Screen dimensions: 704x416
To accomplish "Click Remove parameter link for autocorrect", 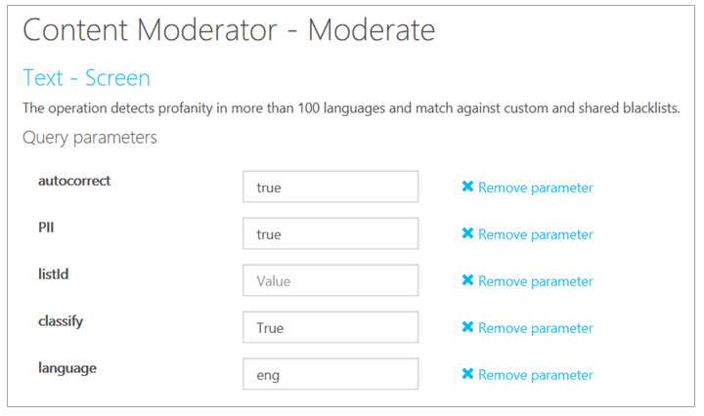I will (535, 187).
